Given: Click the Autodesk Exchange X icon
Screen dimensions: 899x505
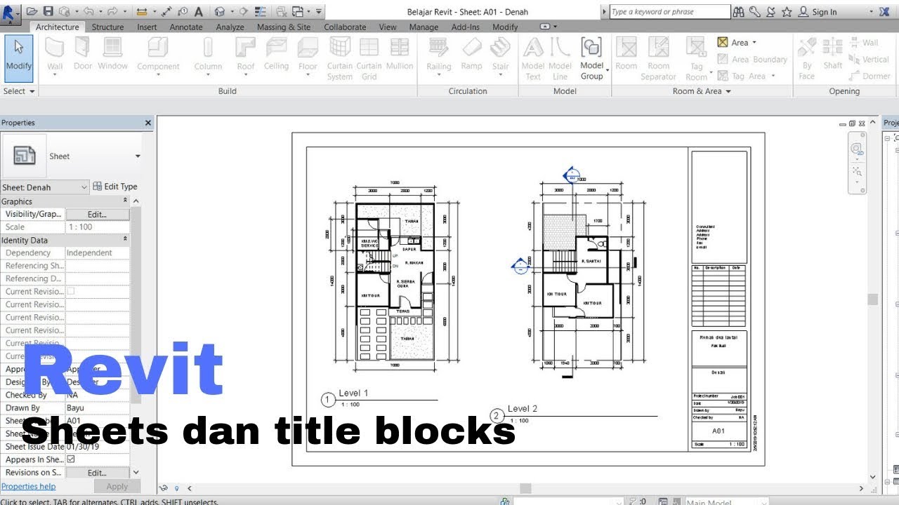Looking at the screenshot, I should (x=884, y=12).
